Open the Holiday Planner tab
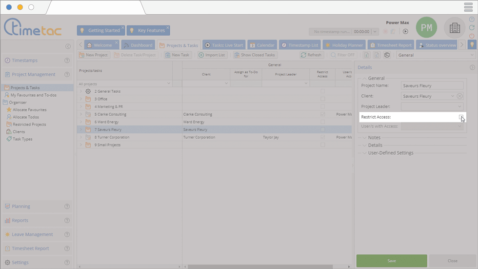 pos(344,45)
